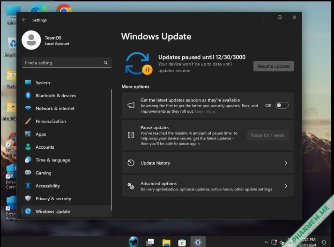The width and height of the screenshot is (334, 247).
Task: Open File Explorer from the taskbar
Action: pos(166,242)
